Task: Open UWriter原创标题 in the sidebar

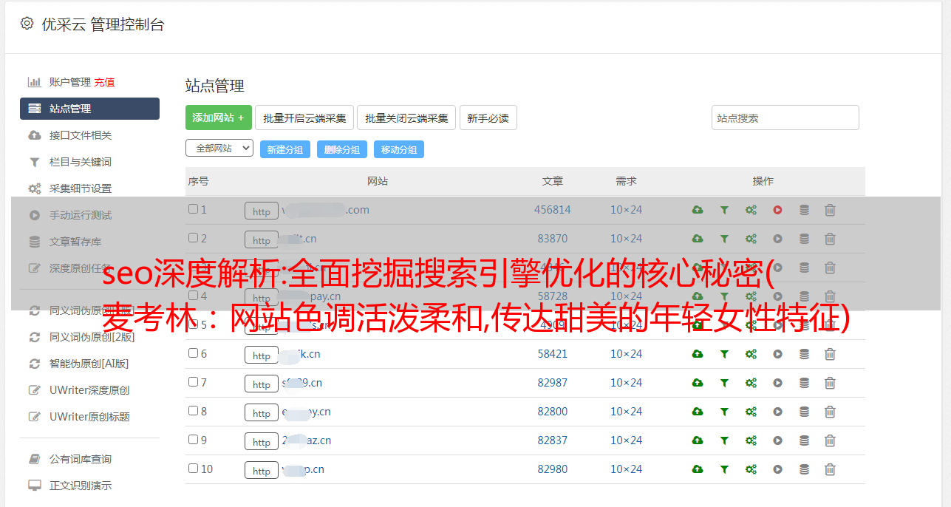Action: pyautogui.click(x=89, y=417)
